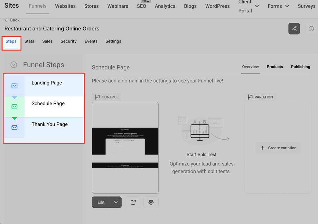Click the Schedule Page control thumbnail
Screen dimensions: 318x224
pos(125,148)
